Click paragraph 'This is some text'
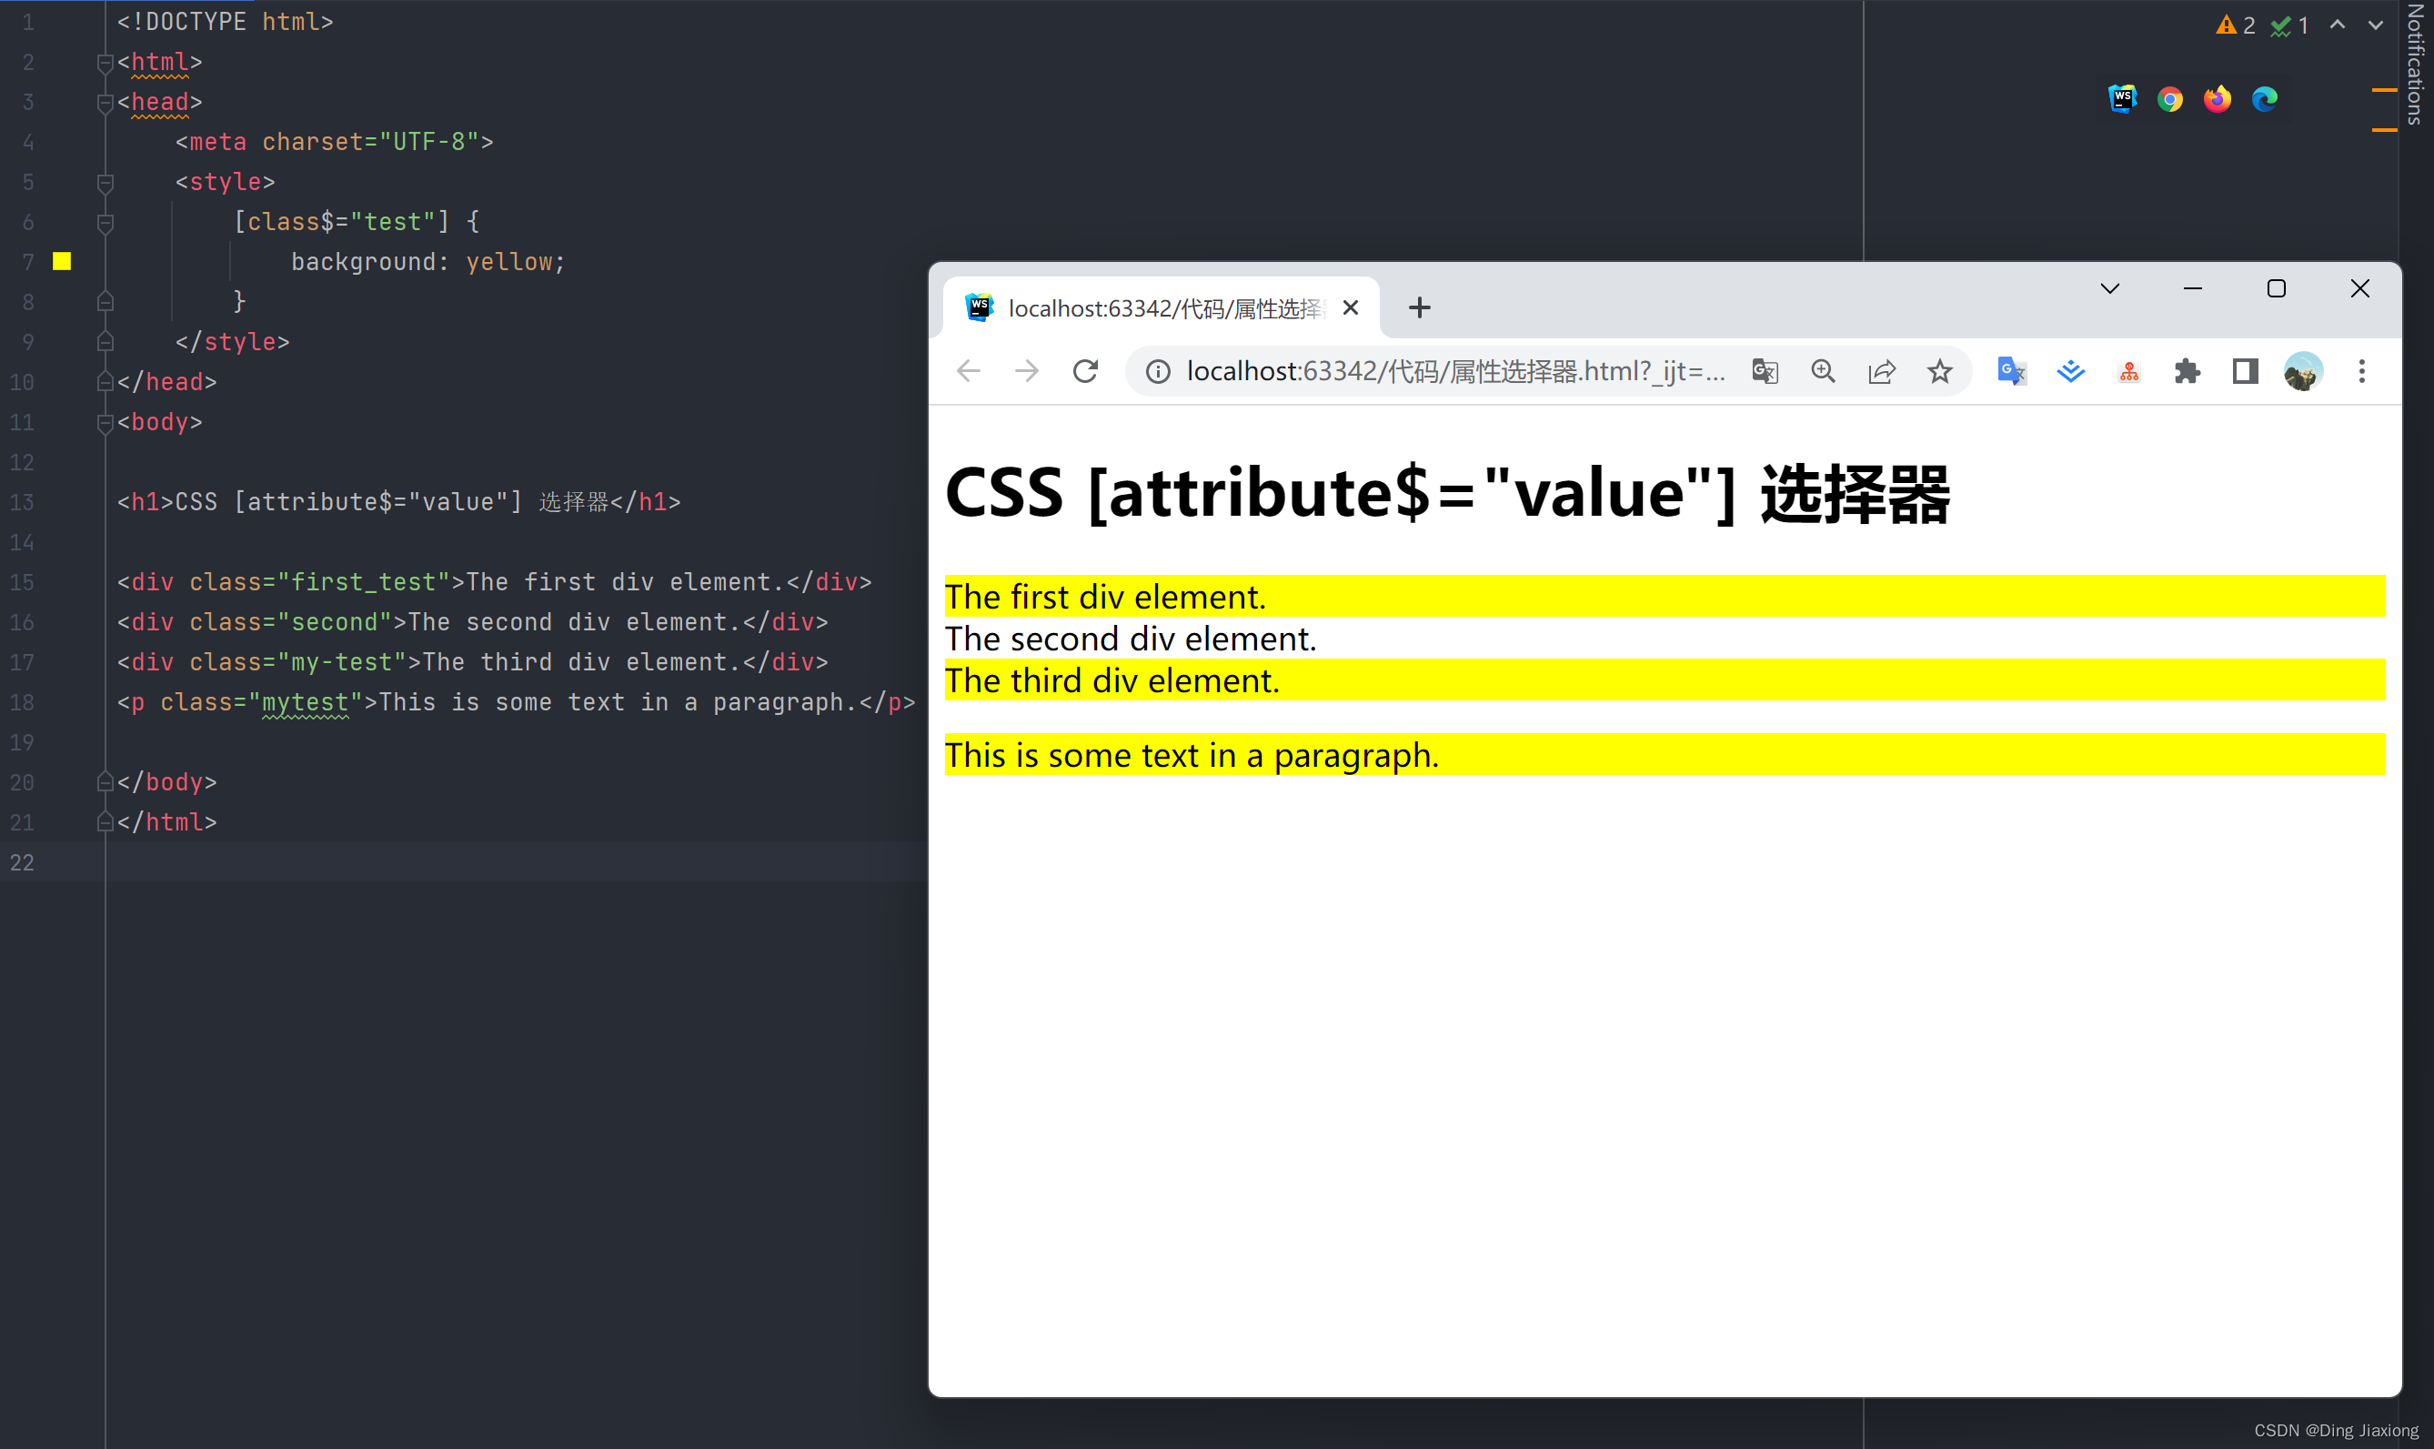The image size is (2434, 1449). pos(1192,755)
